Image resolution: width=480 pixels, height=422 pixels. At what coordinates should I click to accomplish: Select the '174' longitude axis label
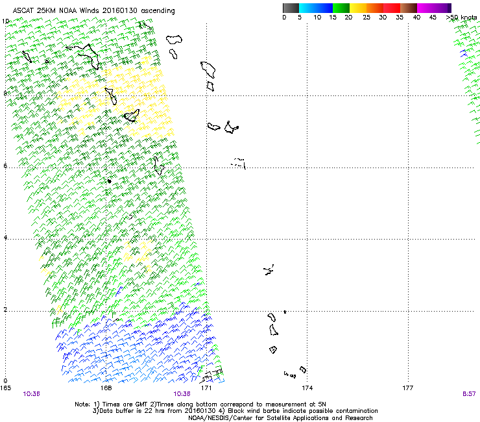307,388
